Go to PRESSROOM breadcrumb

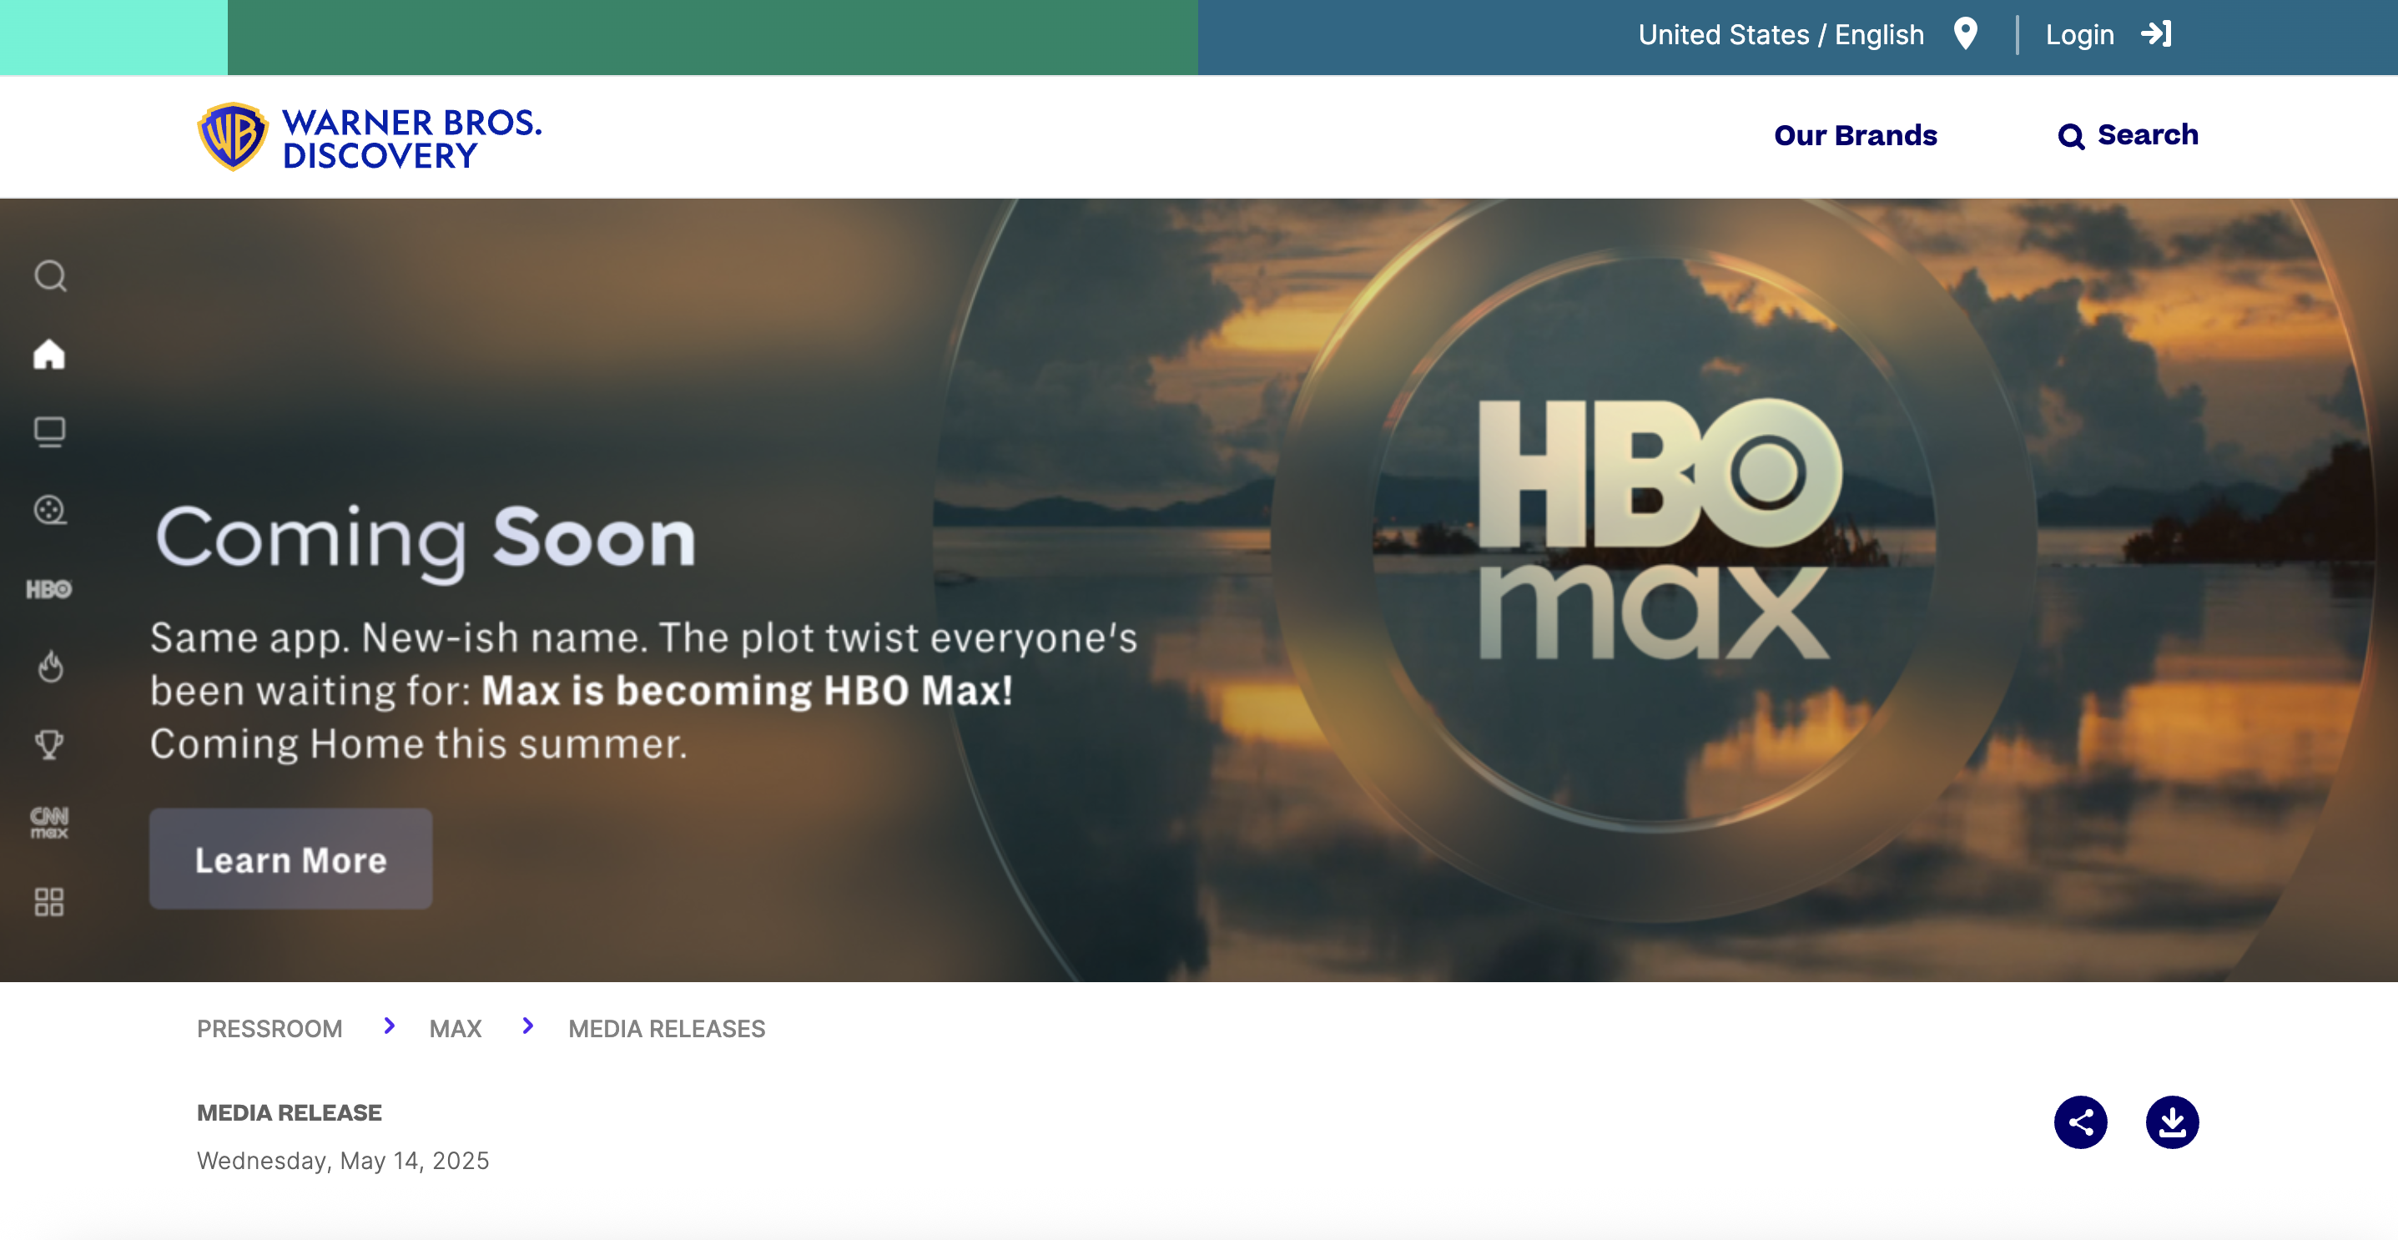[270, 1029]
